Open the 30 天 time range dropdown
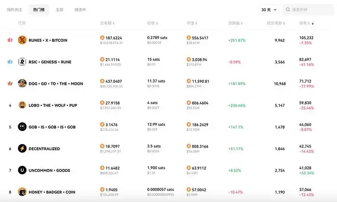The width and height of the screenshot is (337, 202). pos(269,10)
